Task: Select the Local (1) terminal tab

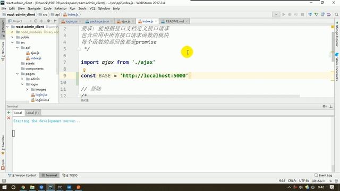Action: 32,113
